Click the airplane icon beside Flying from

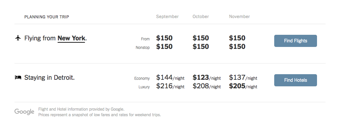point(18,38)
